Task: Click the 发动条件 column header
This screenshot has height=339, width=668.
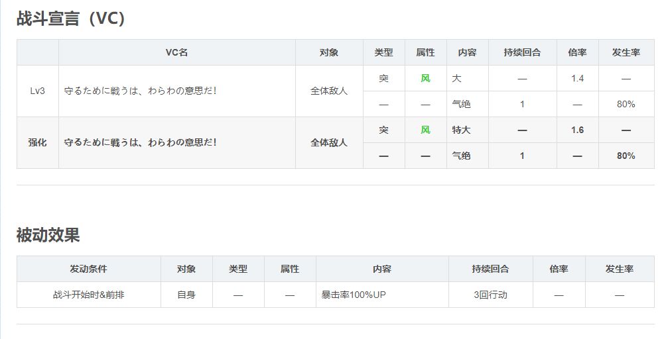Action: coord(88,269)
